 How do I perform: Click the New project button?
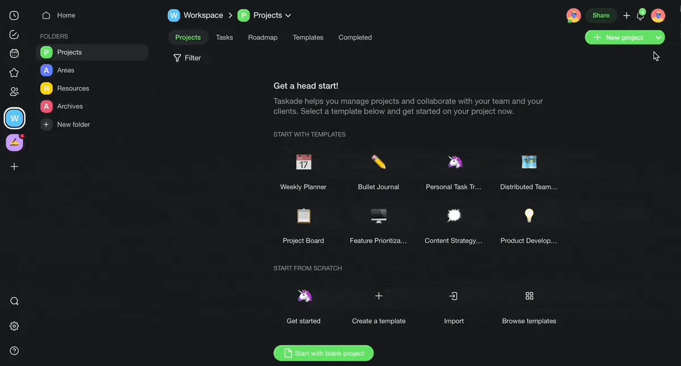tap(619, 37)
